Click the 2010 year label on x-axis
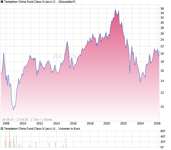 (23, 123)
